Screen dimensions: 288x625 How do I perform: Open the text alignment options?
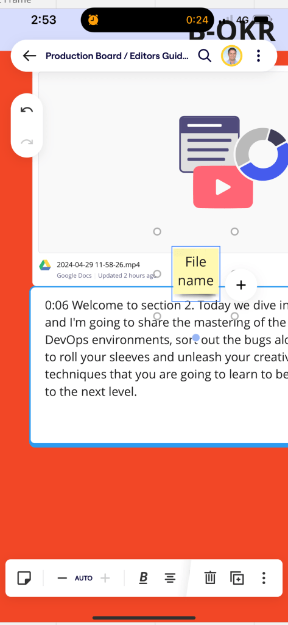(170, 578)
